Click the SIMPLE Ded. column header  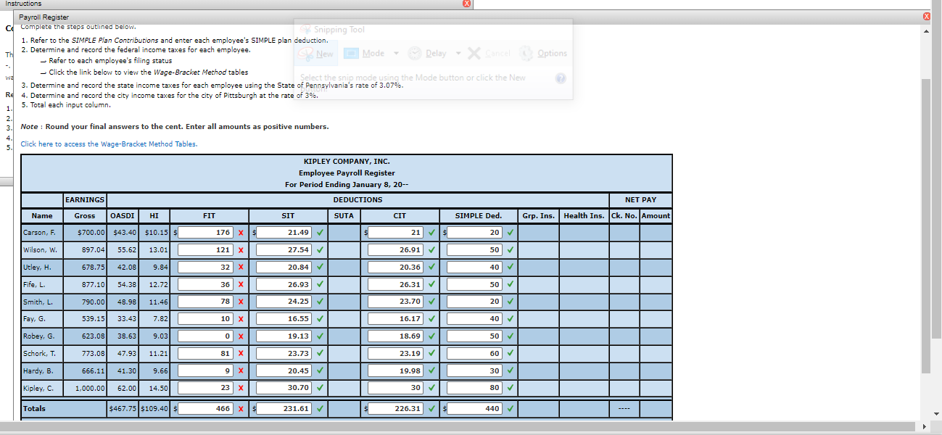coord(479,215)
